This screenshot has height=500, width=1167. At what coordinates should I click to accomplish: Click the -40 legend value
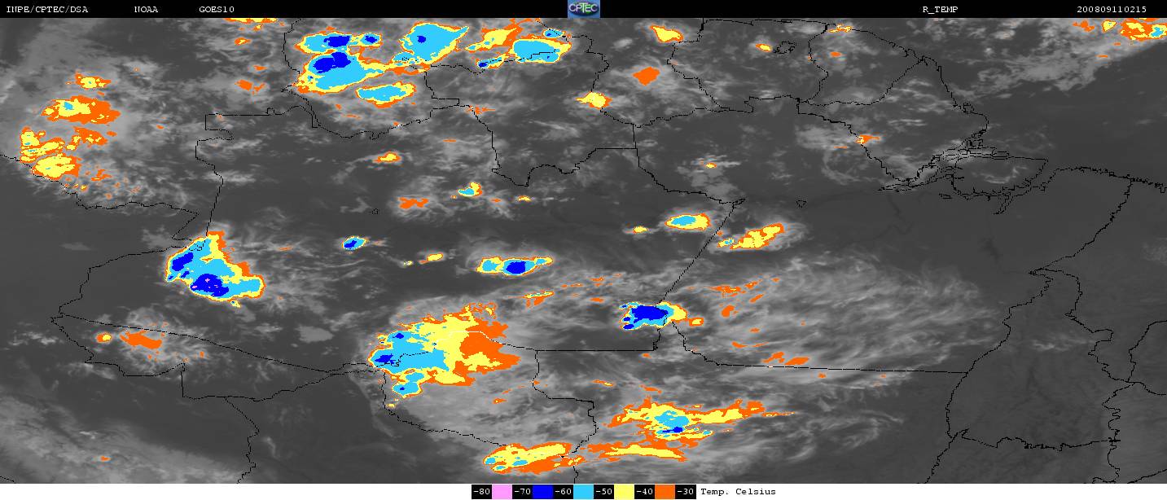[644, 492]
